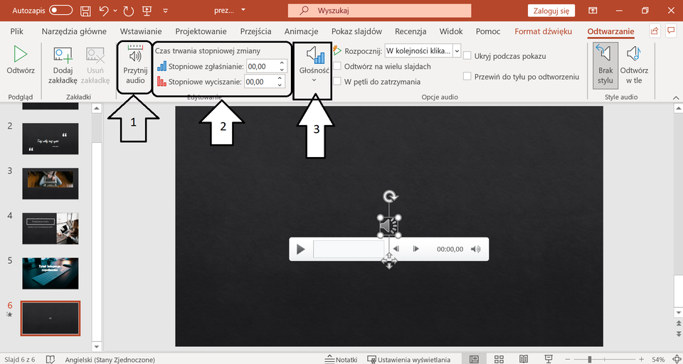The image size is (683, 364).
Task: Decrease the Stopniowe wyciszanie value with down arrow
Action: pos(280,85)
